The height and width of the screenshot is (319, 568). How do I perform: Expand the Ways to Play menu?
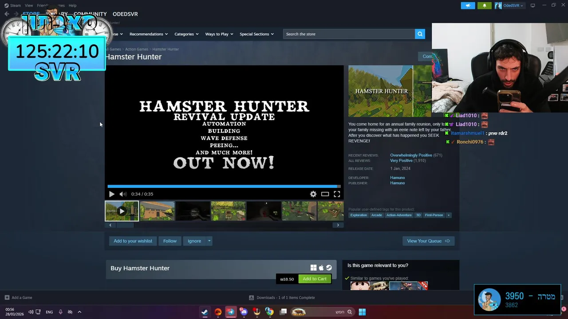219,34
